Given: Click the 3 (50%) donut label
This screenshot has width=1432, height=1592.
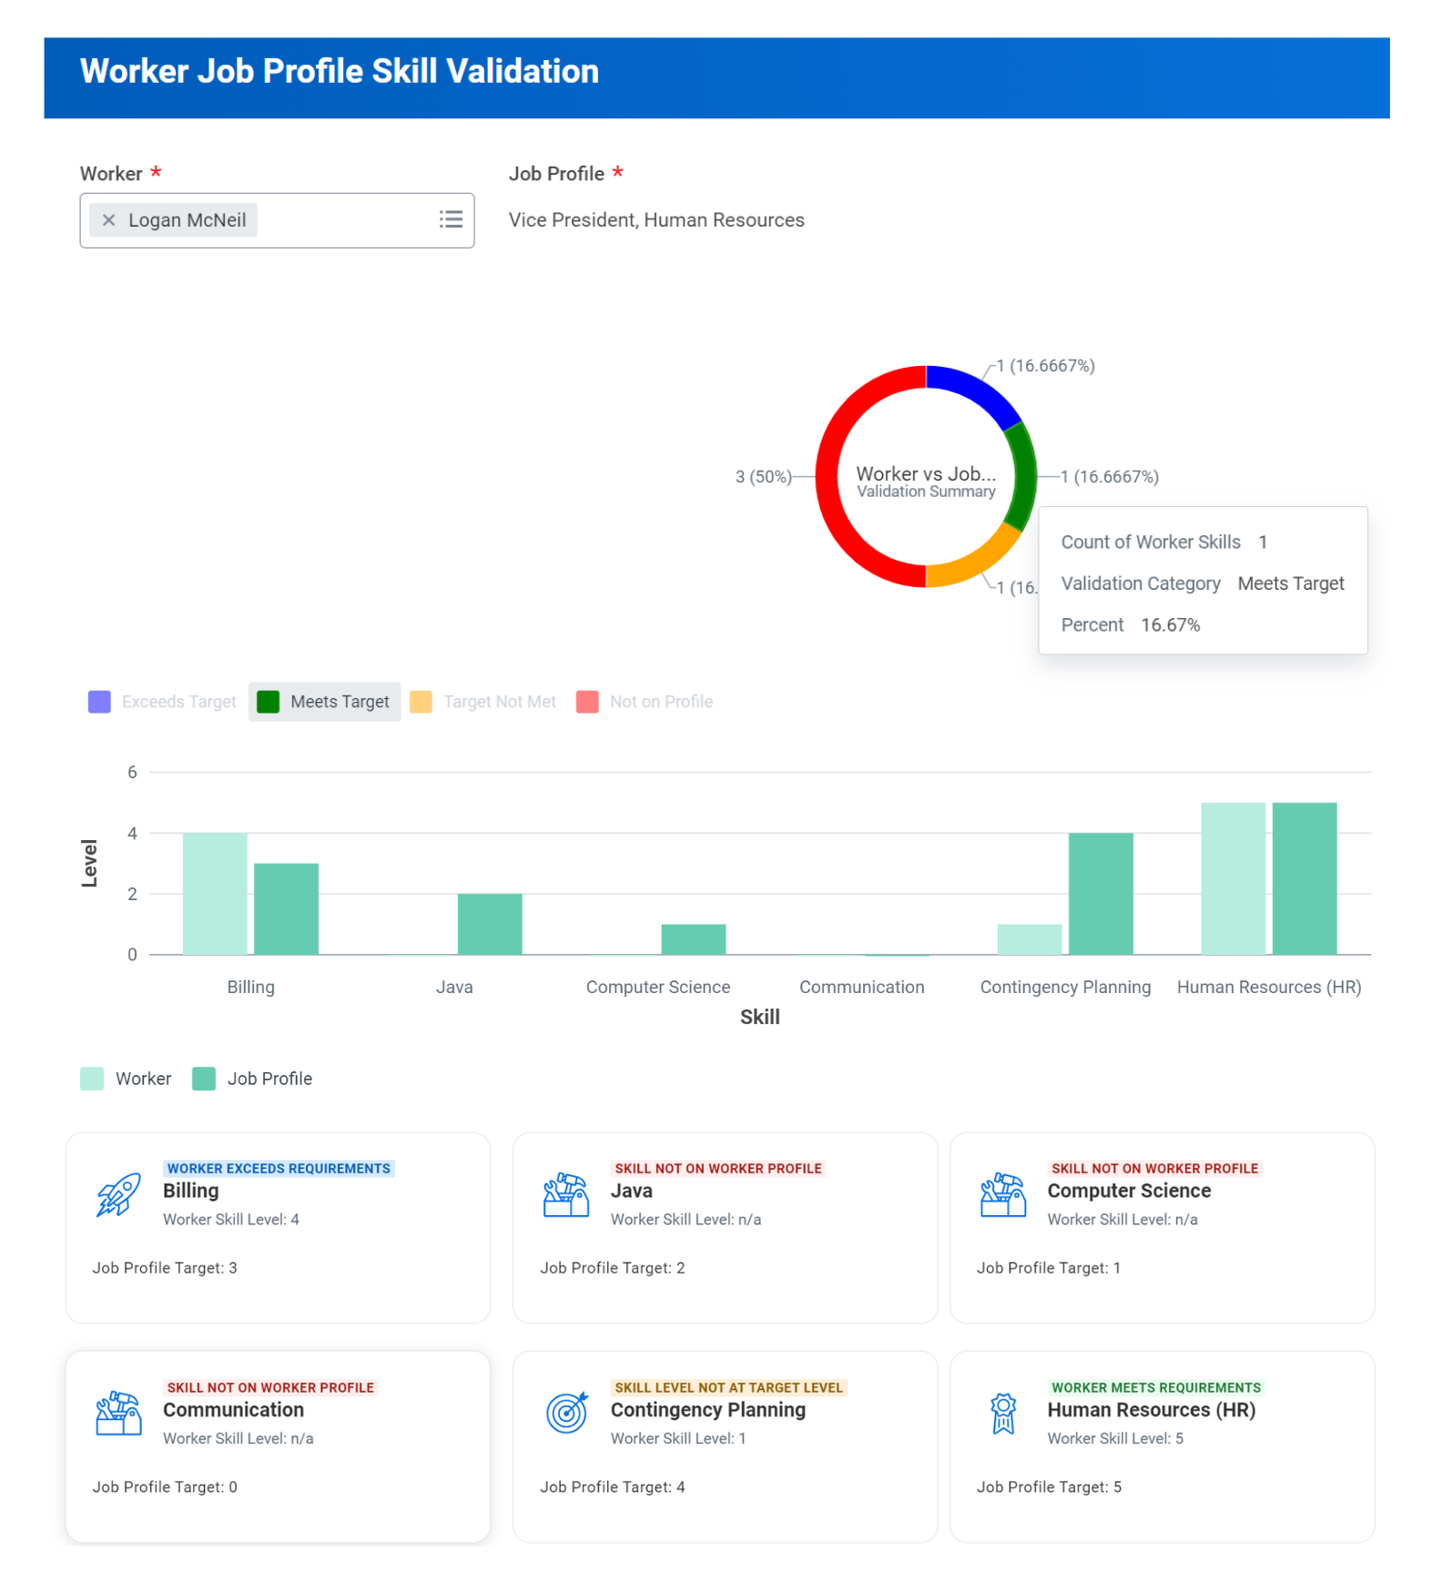Looking at the screenshot, I should pyautogui.click(x=763, y=477).
